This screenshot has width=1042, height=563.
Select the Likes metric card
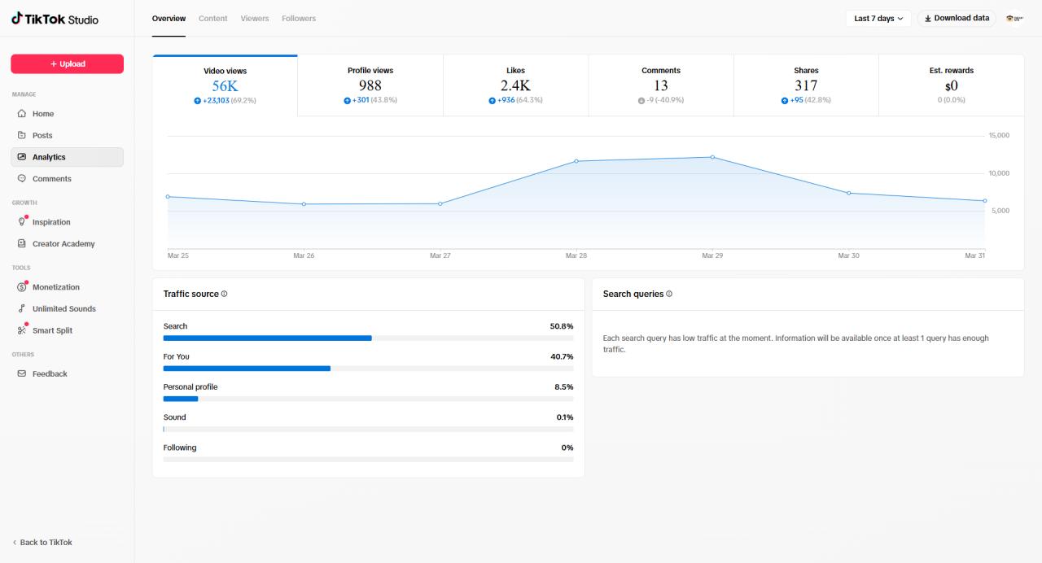tap(515, 85)
